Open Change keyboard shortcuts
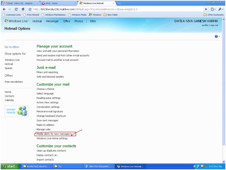 click(51, 116)
